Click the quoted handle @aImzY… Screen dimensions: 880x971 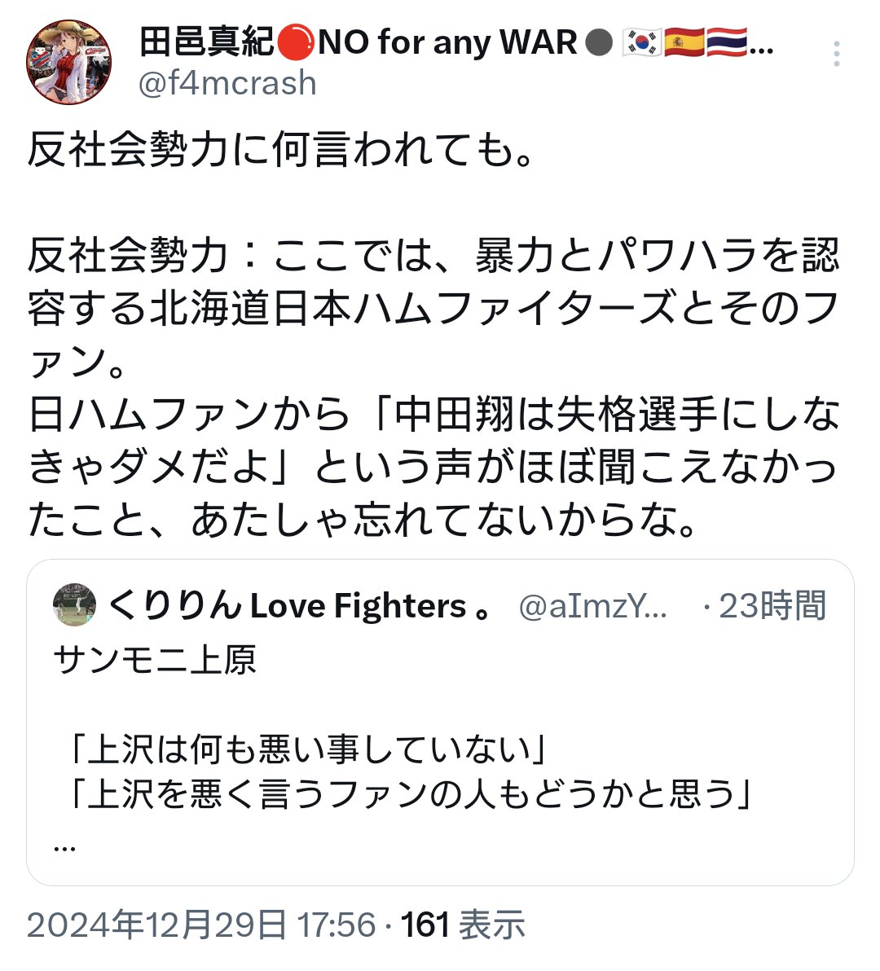click(592, 607)
